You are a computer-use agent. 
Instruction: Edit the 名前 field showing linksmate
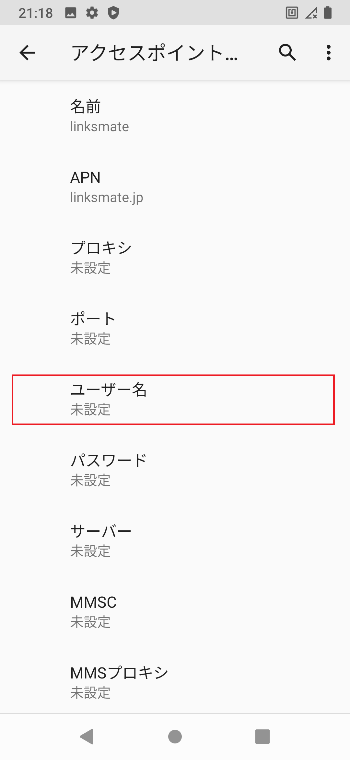pos(175,116)
